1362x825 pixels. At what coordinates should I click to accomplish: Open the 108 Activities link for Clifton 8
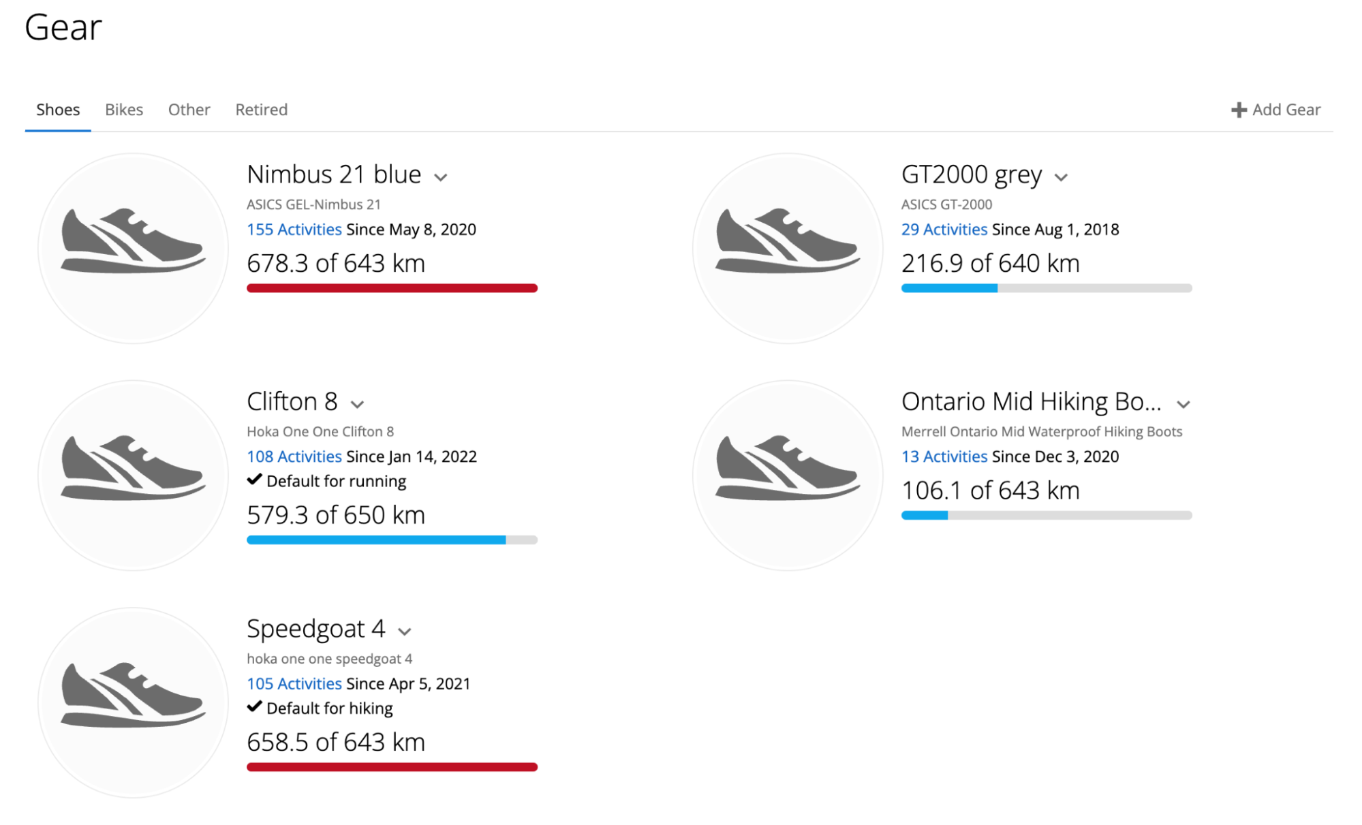click(x=294, y=456)
